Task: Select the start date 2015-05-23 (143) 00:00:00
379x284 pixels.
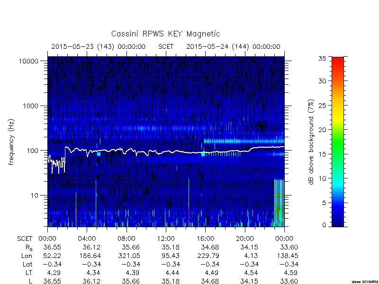Action: tap(99, 46)
